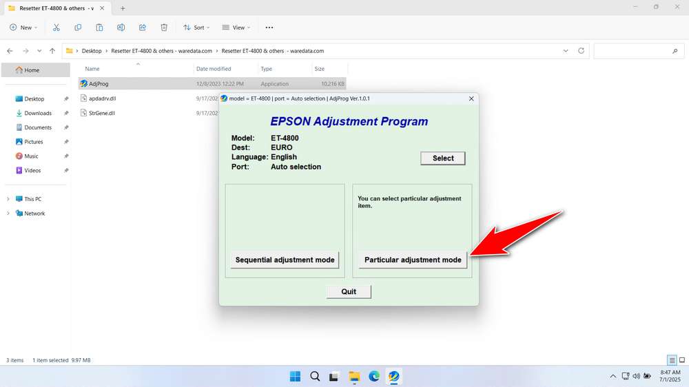Click the first Resetter ET-4800 breadcrumb

click(x=162, y=51)
